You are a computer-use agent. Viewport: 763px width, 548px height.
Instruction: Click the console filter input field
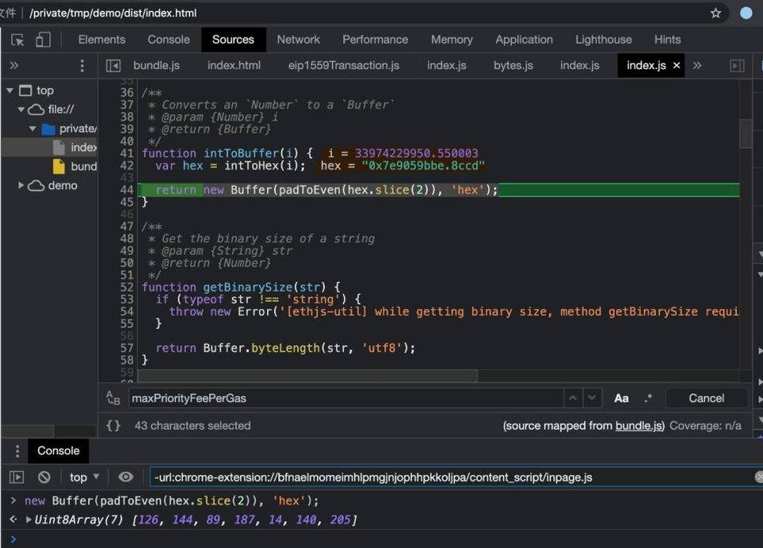(452, 477)
